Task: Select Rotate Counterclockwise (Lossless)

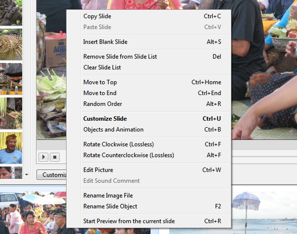Action: coord(128,155)
